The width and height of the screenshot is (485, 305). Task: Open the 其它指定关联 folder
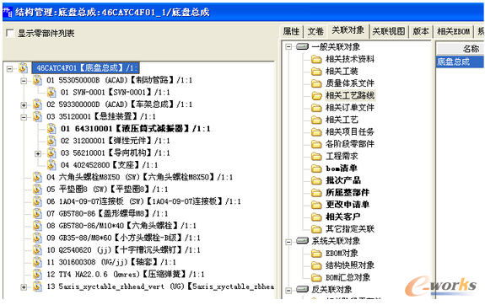(x=350, y=229)
